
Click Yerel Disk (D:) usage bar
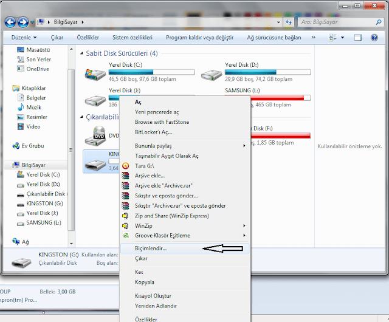pos(268,72)
